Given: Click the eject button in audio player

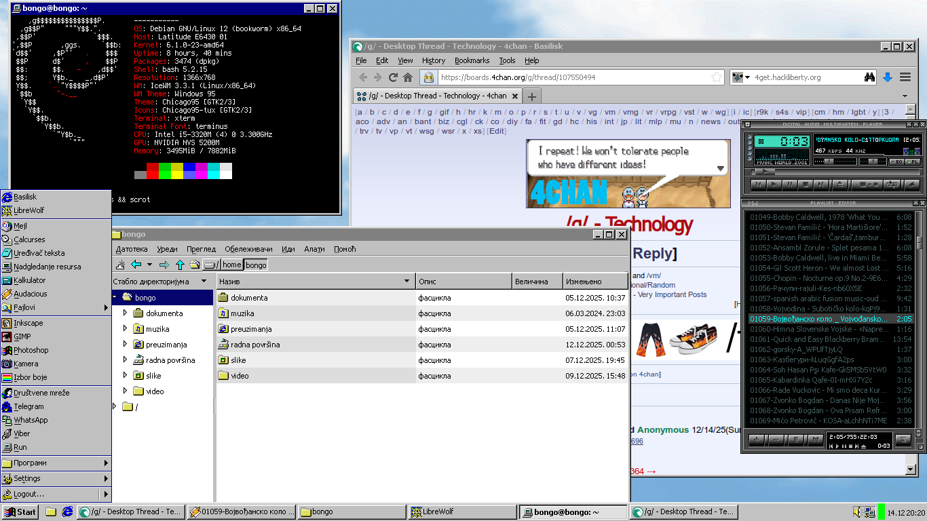Looking at the screenshot, I should (x=840, y=184).
